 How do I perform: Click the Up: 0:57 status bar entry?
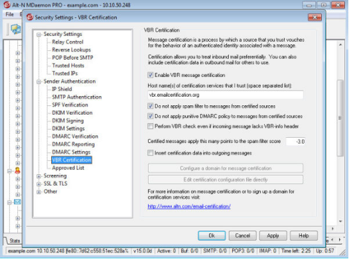324,251
